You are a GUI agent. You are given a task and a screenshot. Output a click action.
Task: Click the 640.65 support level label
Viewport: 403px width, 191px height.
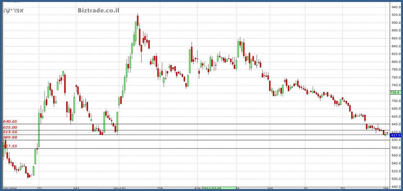coord(10,122)
